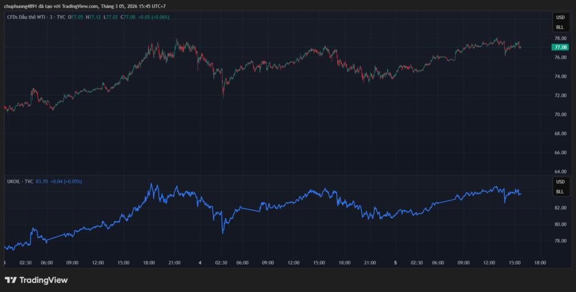
Task: Click the WTI open value O77.05
Action: tap(75, 17)
